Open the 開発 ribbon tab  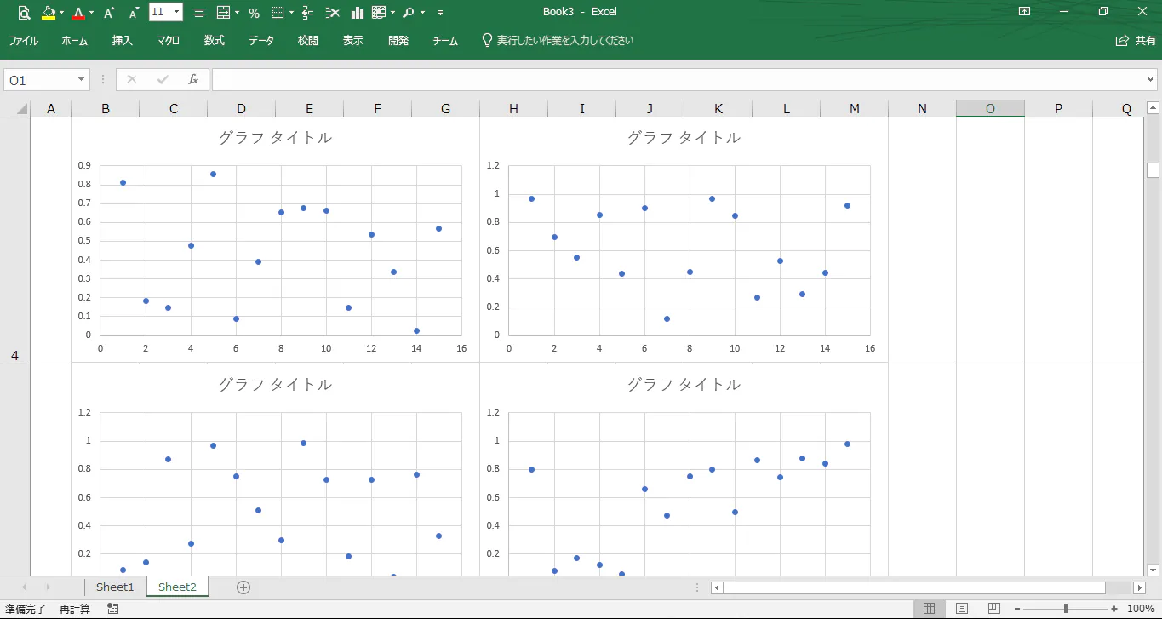398,40
